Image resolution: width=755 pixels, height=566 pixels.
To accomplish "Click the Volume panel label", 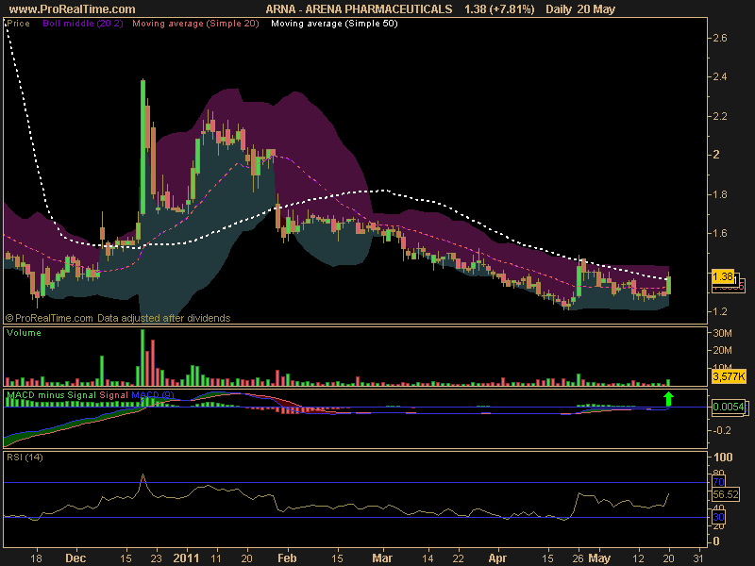I will tap(25, 333).
